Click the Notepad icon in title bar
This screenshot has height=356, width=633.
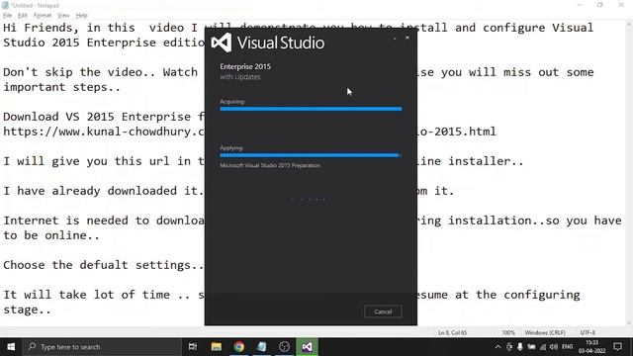[x=5, y=5]
